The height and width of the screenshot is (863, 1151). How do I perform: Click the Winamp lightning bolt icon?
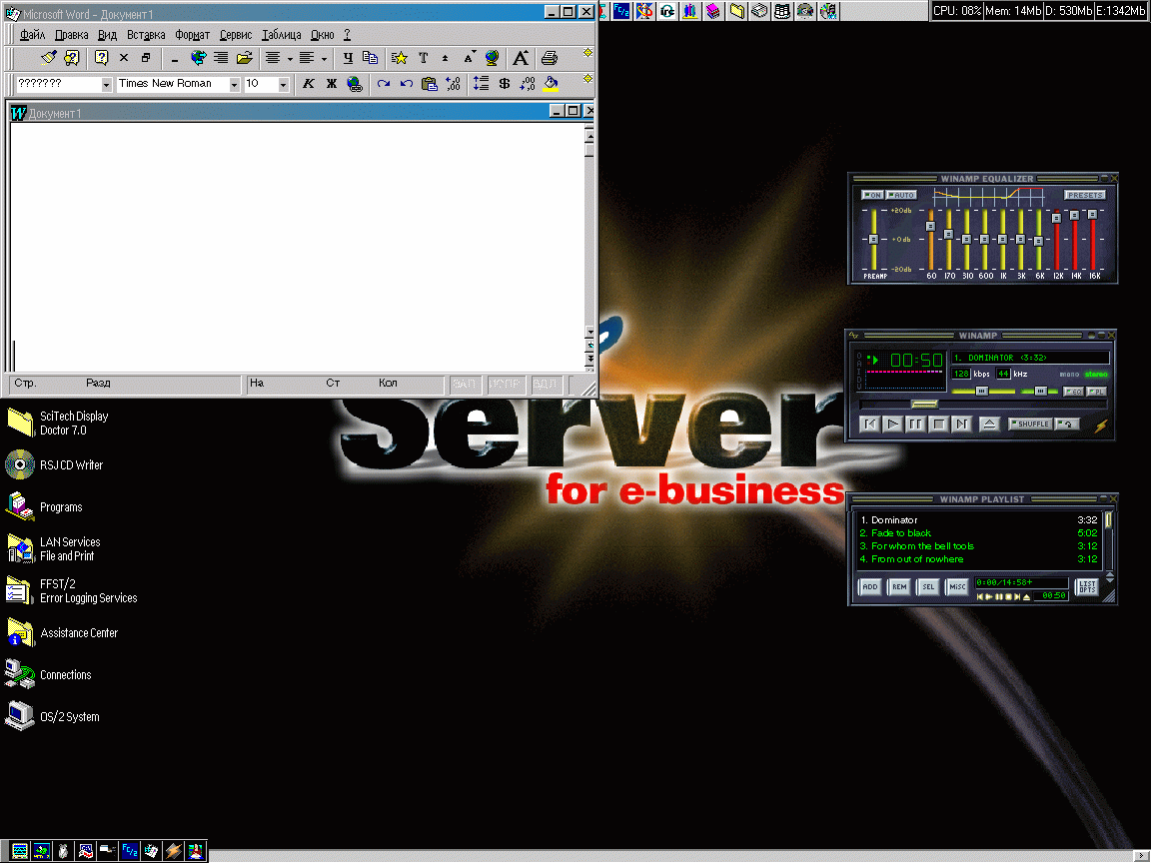tap(1101, 426)
